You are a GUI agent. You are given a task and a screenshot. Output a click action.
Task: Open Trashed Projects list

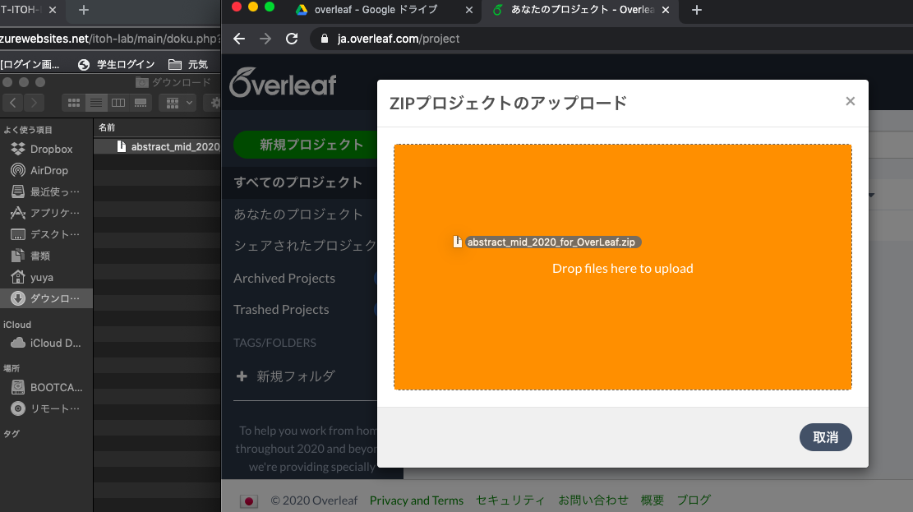[x=281, y=310]
